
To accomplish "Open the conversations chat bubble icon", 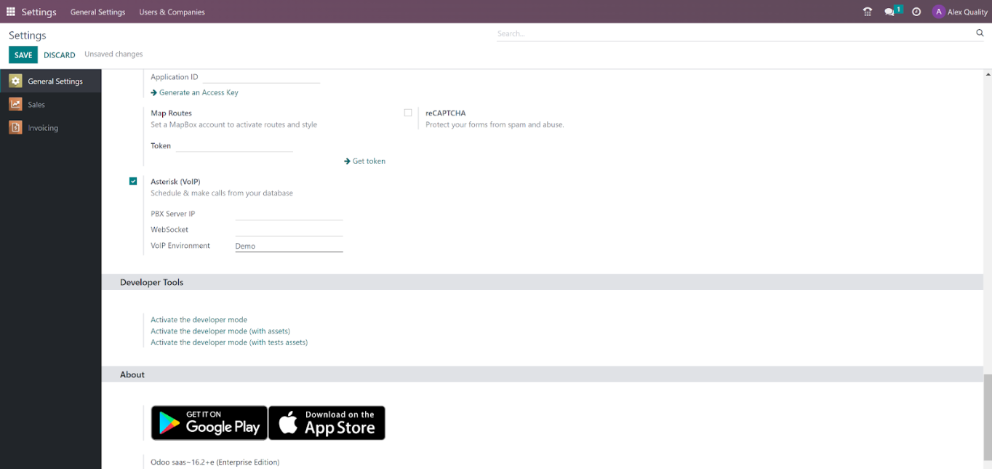I will (x=889, y=12).
